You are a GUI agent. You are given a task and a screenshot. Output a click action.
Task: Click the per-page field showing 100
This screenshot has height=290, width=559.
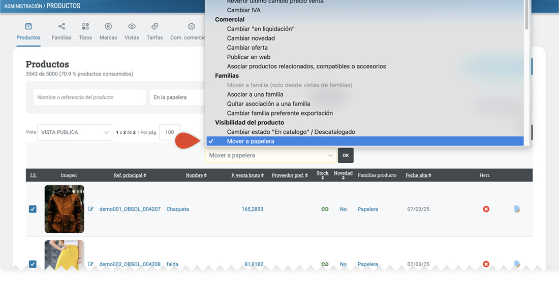tap(169, 132)
